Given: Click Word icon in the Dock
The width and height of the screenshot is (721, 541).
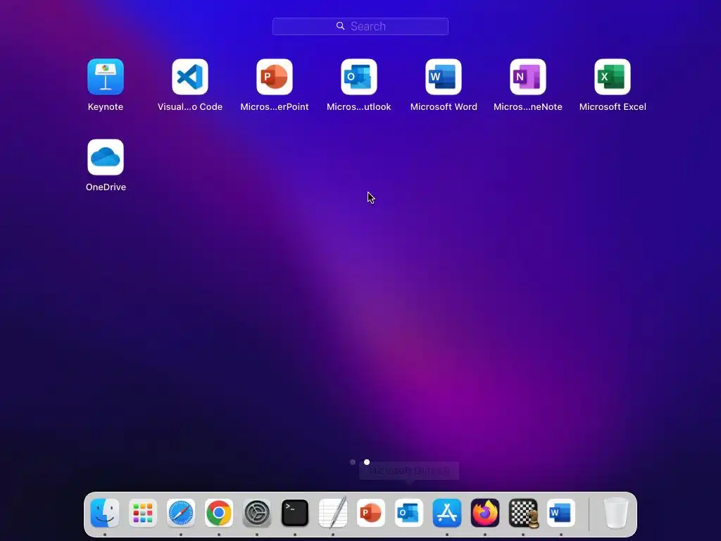Looking at the screenshot, I should [561, 513].
